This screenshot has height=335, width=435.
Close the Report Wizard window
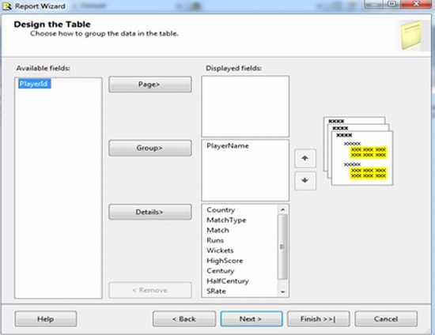pos(416,4)
